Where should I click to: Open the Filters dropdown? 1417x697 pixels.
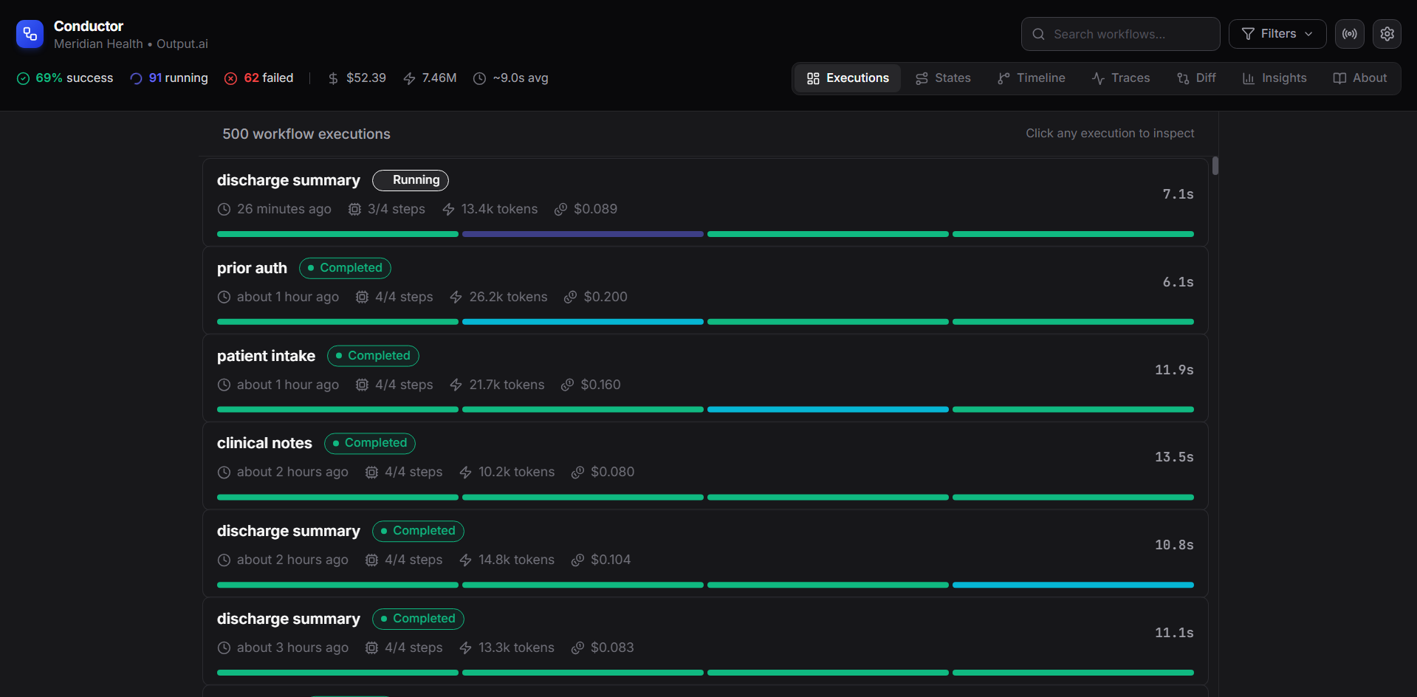point(1277,34)
